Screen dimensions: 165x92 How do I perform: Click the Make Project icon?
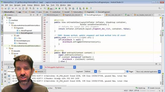tap(45, 8)
